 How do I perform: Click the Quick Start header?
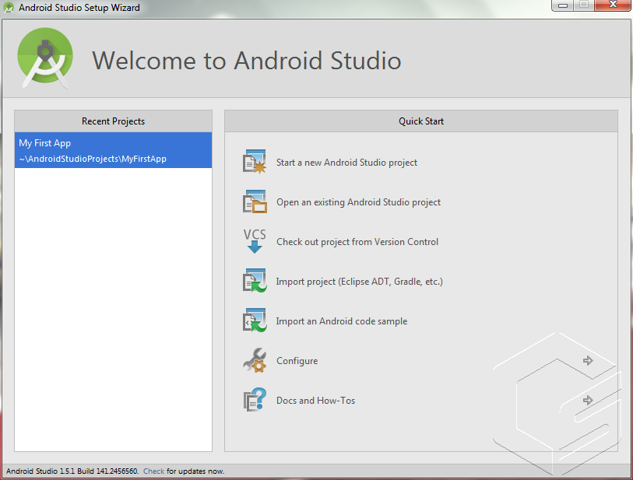click(421, 121)
